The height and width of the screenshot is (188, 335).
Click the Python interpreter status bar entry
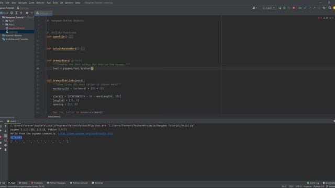click(x=319, y=186)
